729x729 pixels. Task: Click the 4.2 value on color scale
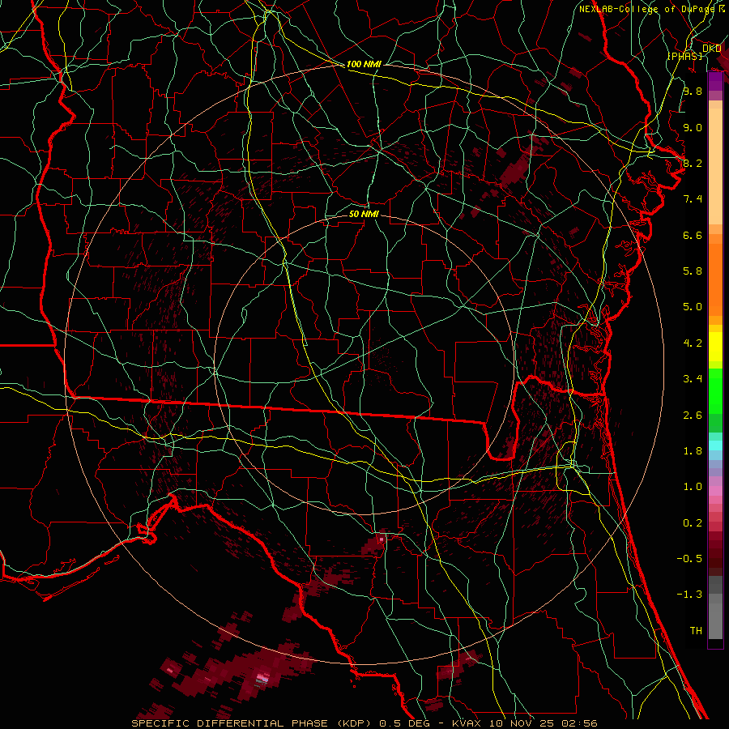[x=693, y=343]
